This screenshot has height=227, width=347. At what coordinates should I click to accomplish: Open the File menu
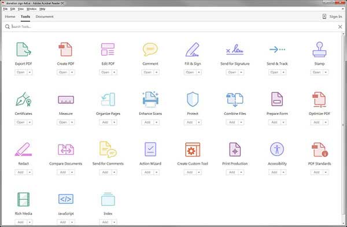point(5,9)
